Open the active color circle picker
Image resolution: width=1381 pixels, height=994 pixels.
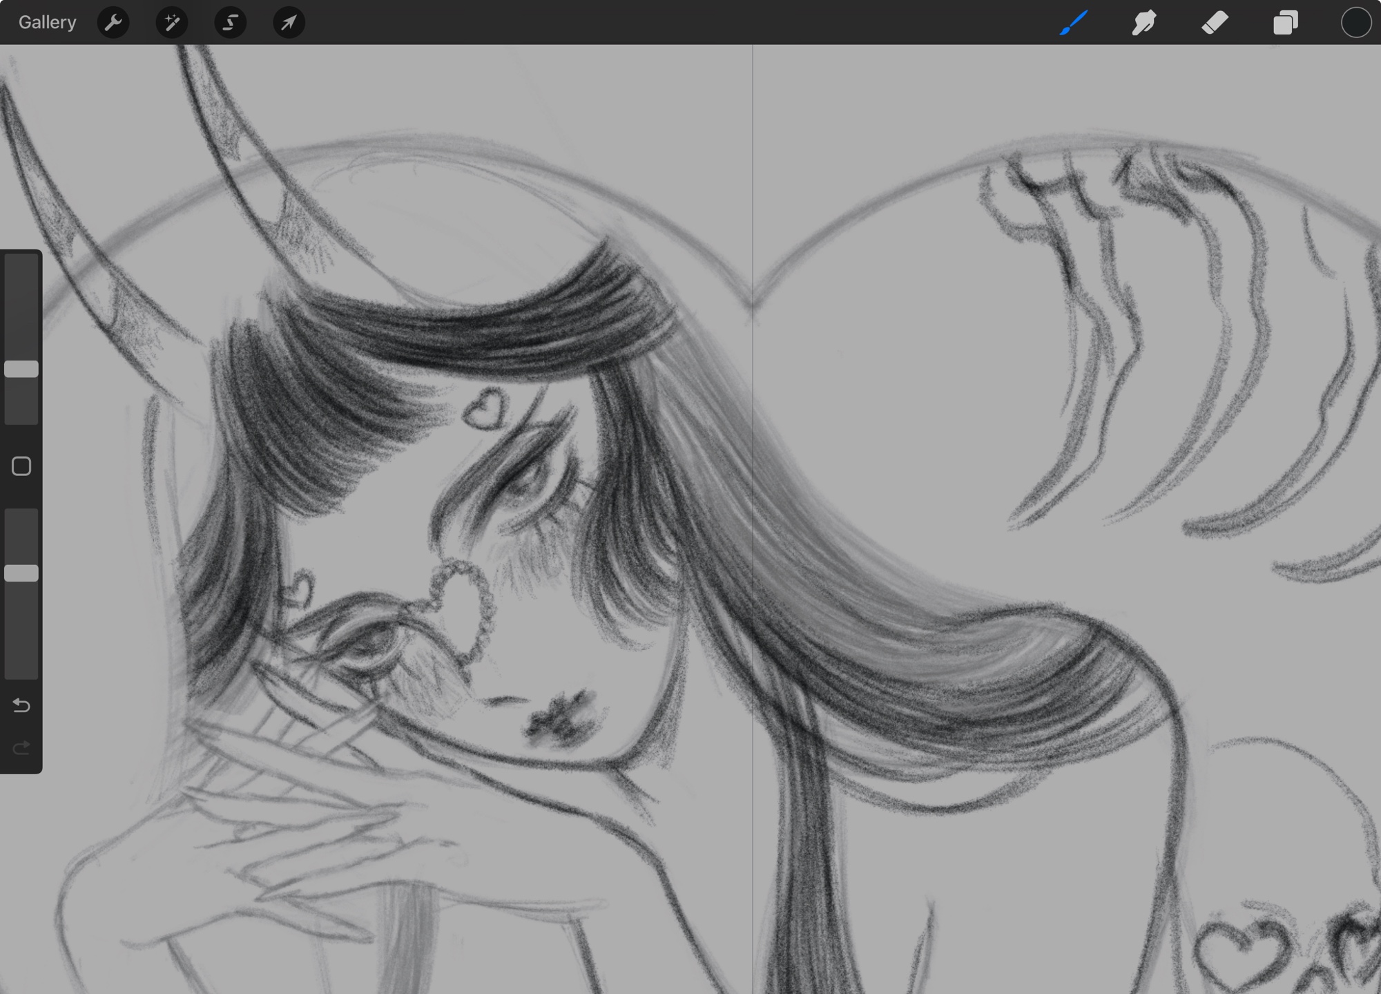(1355, 23)
